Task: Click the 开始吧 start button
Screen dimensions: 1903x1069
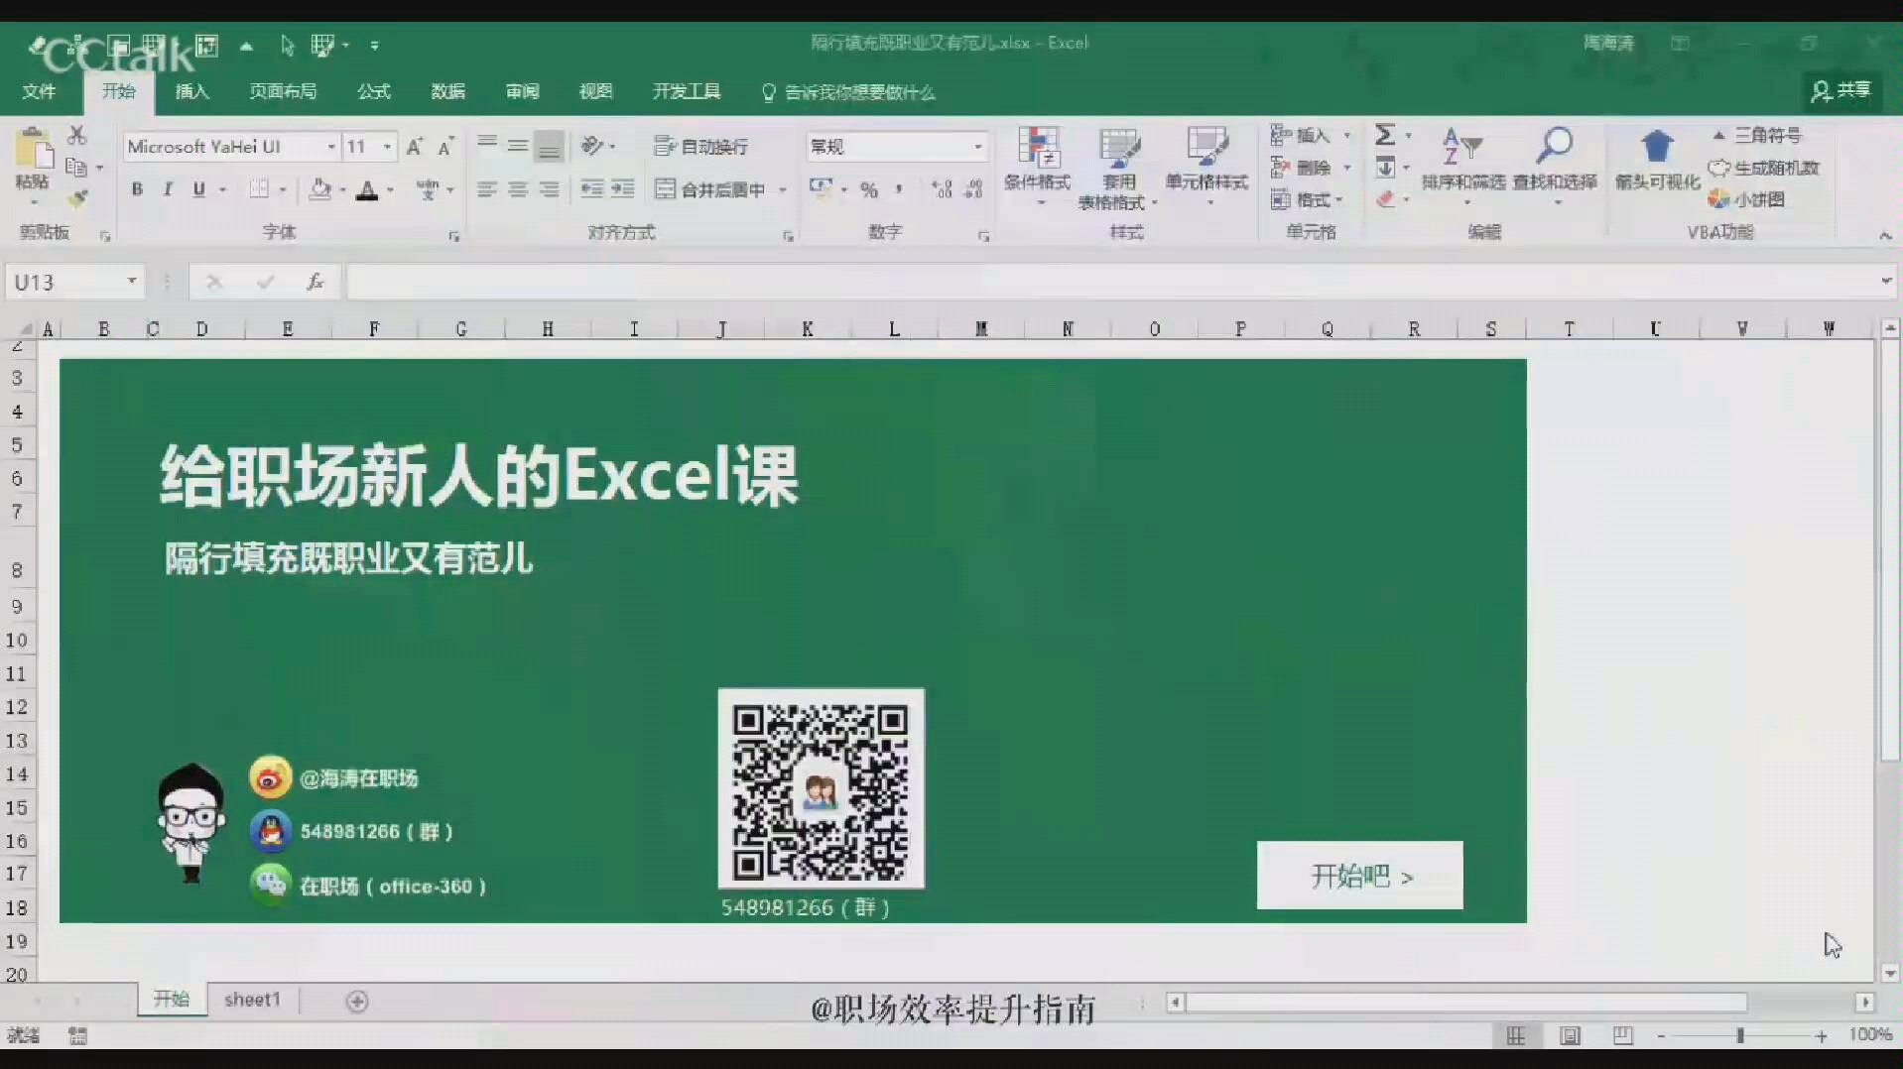Action: tap(1359, 875)
